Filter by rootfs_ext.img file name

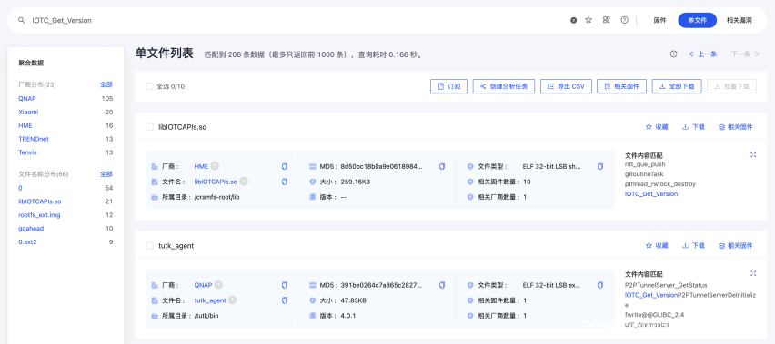[39, 215]
